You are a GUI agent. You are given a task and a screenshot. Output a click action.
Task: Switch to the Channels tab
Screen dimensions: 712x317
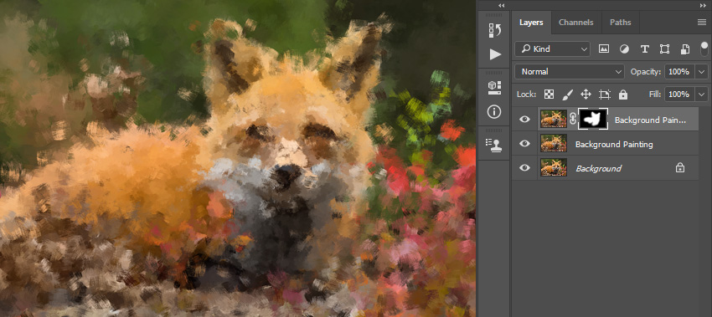pos(575,23)
